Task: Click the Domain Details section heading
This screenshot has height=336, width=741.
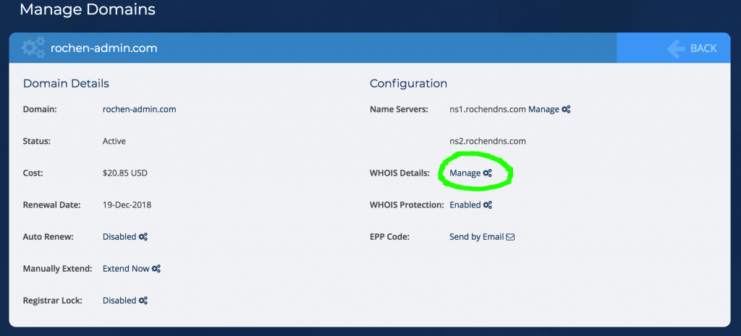Action: point(66,84)
